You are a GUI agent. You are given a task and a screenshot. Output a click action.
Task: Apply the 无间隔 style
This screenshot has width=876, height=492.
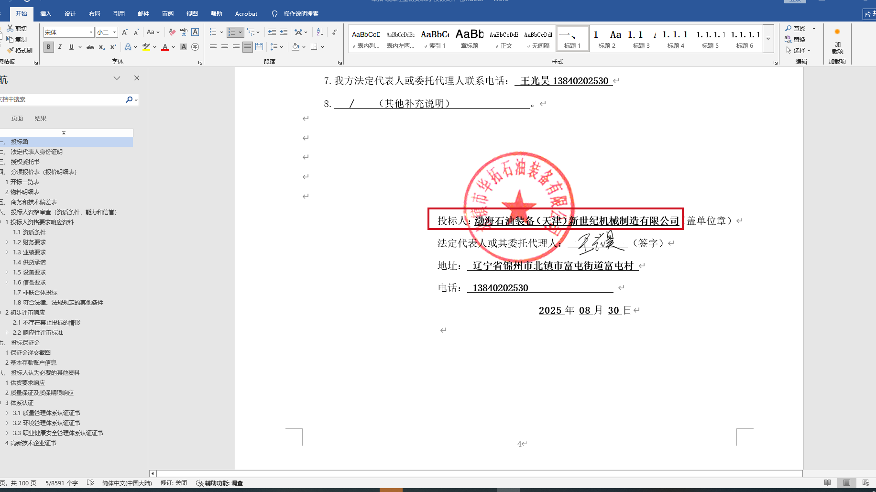538,39
